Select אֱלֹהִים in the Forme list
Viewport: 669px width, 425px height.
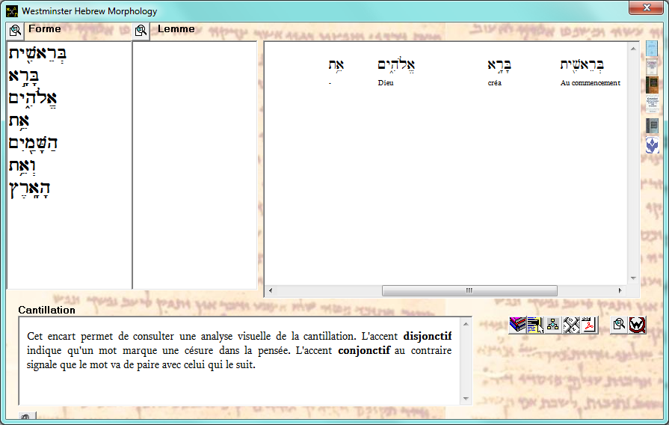pos(33,99)
